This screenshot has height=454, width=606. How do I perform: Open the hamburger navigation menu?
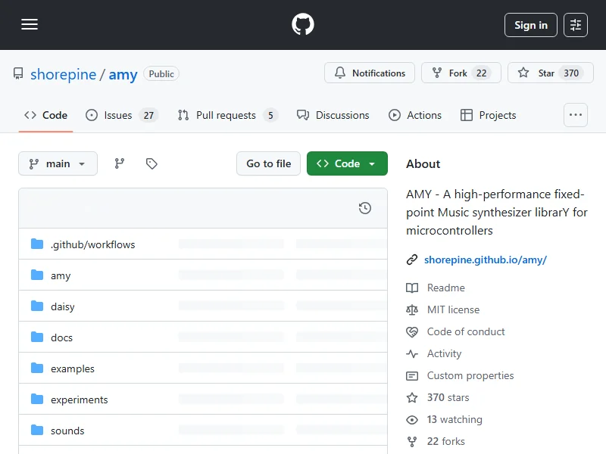pyautogui.click(x=30, y=25)
